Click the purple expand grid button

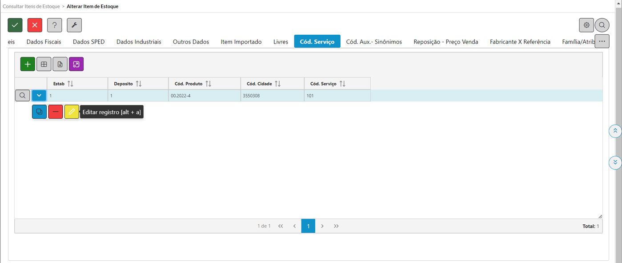pyautogui.click(x=76, y=64)
